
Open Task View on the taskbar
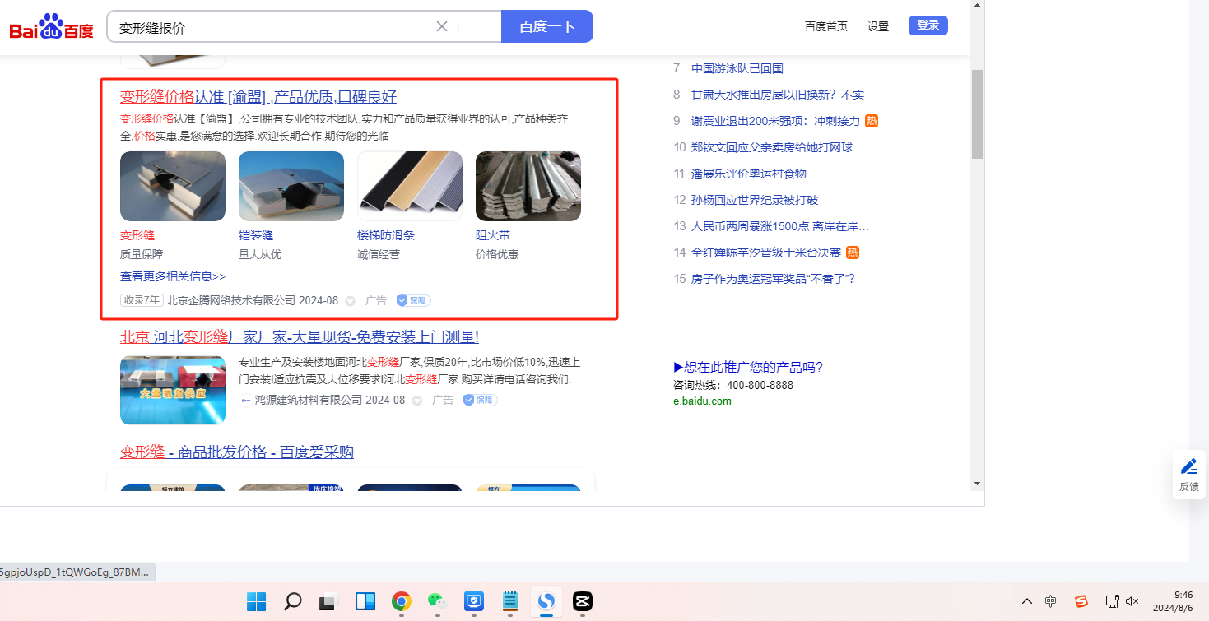pyautogui.click(x=329, y=601)
